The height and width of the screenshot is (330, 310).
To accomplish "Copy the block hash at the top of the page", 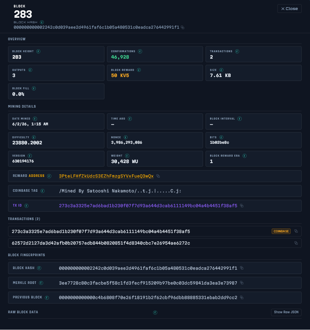I will 182,27.
